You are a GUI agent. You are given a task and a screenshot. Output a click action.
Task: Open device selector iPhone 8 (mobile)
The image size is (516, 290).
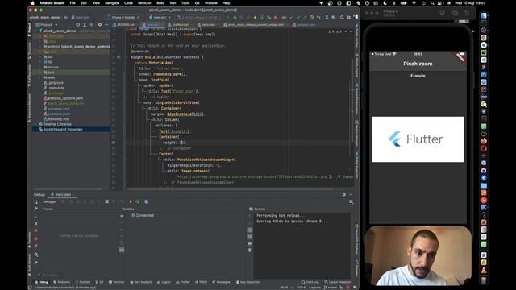(124, 17)
